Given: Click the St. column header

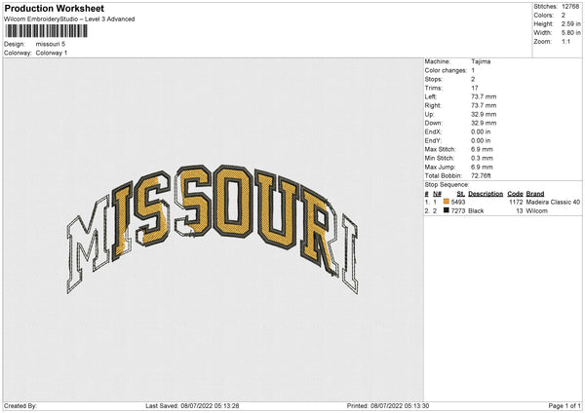Looking at the screenshot, I should [461, 194].
